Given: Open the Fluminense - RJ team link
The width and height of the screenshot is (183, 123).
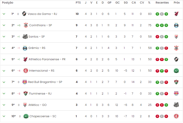Looking at the screenshot, I should [x=40, y=94].
